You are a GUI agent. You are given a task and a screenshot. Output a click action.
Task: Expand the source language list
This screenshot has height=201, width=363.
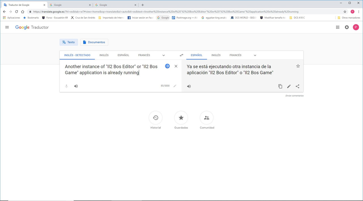[x=164, y=55]
